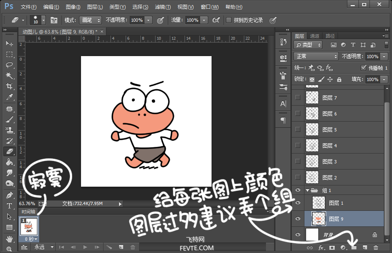
Task: Filter layers by text type icon
Action: point(353,45)
